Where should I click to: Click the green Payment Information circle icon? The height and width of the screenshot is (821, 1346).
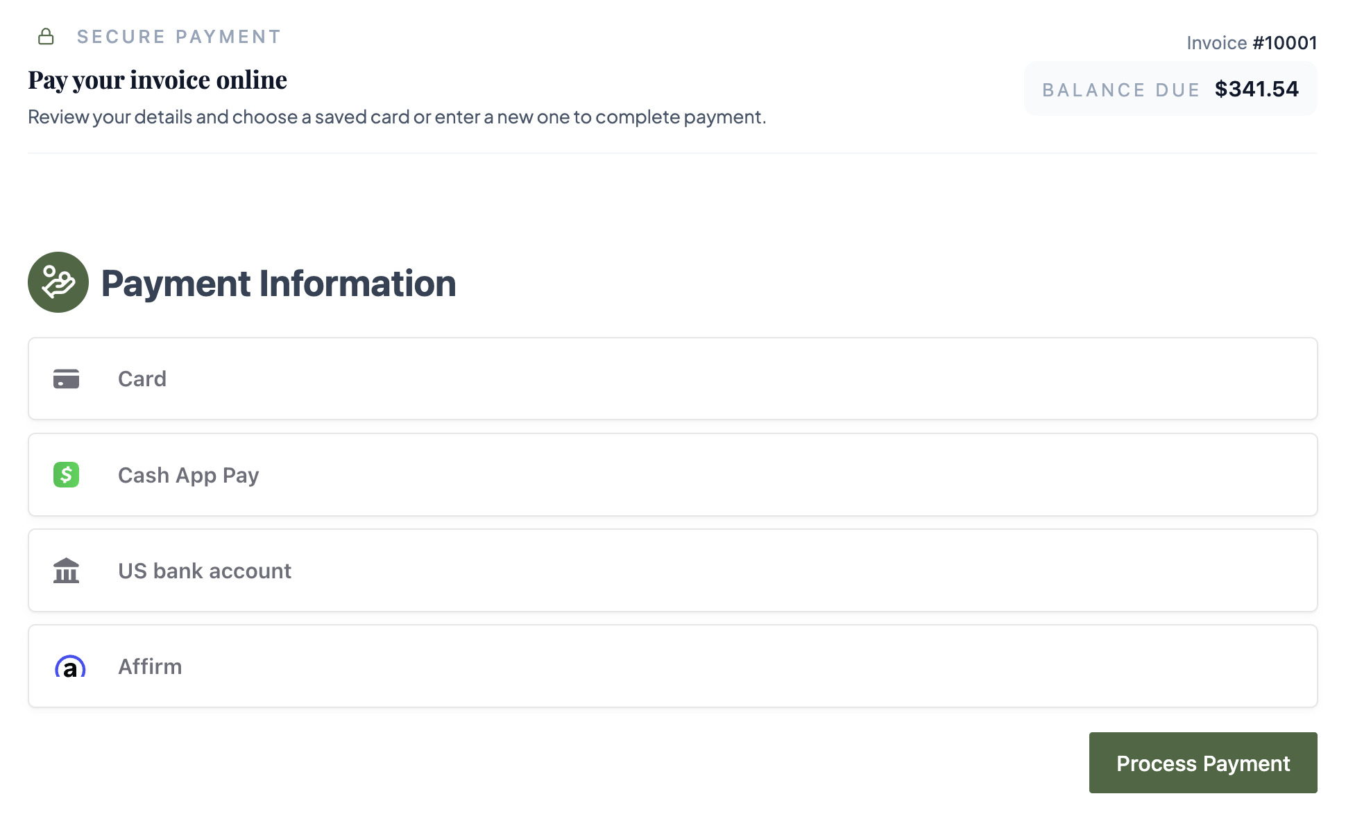58,282
